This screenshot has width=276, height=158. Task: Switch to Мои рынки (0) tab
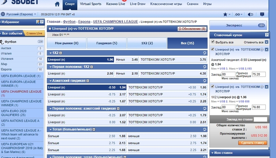click(67, 43)
